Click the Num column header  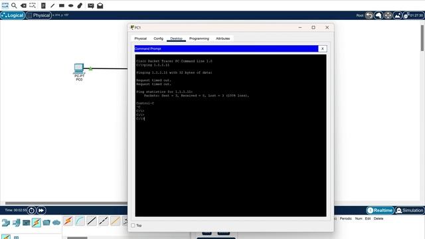click(x=359, y=218)
